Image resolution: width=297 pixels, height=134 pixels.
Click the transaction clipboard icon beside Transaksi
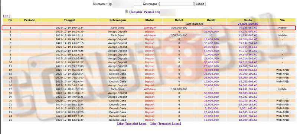pos(127,11)
